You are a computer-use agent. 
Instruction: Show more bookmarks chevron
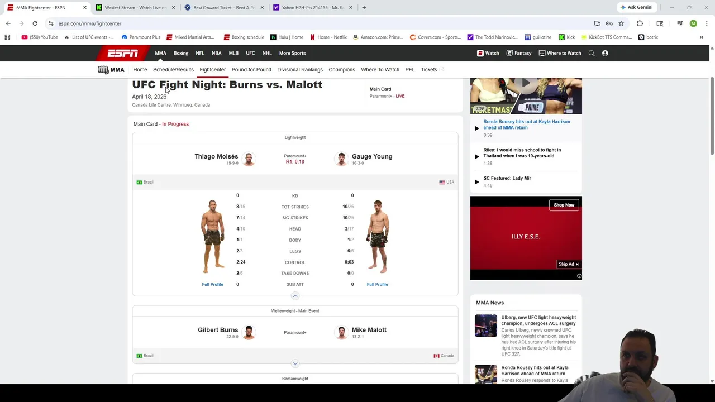(x=702, y=37)
